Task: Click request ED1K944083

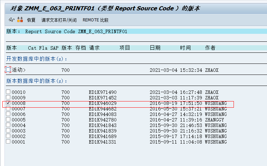Action: [103, 114]
